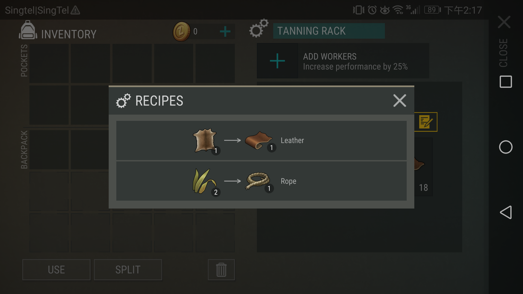Image resolution: width=523 pixels, height=294 pixels.
Task: Tap the Android home circle button
Action: 506,147
